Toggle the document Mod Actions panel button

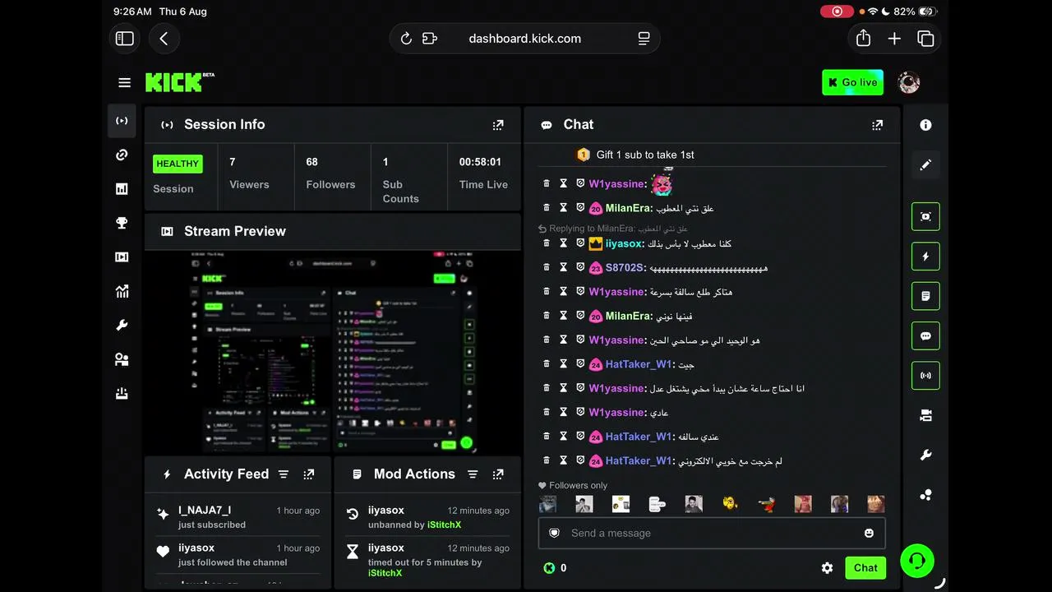click(925, 296)
